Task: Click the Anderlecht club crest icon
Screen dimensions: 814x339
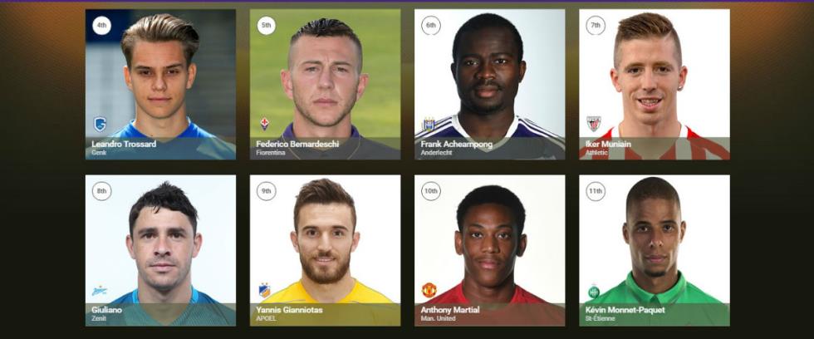Action: click(429, 124)
